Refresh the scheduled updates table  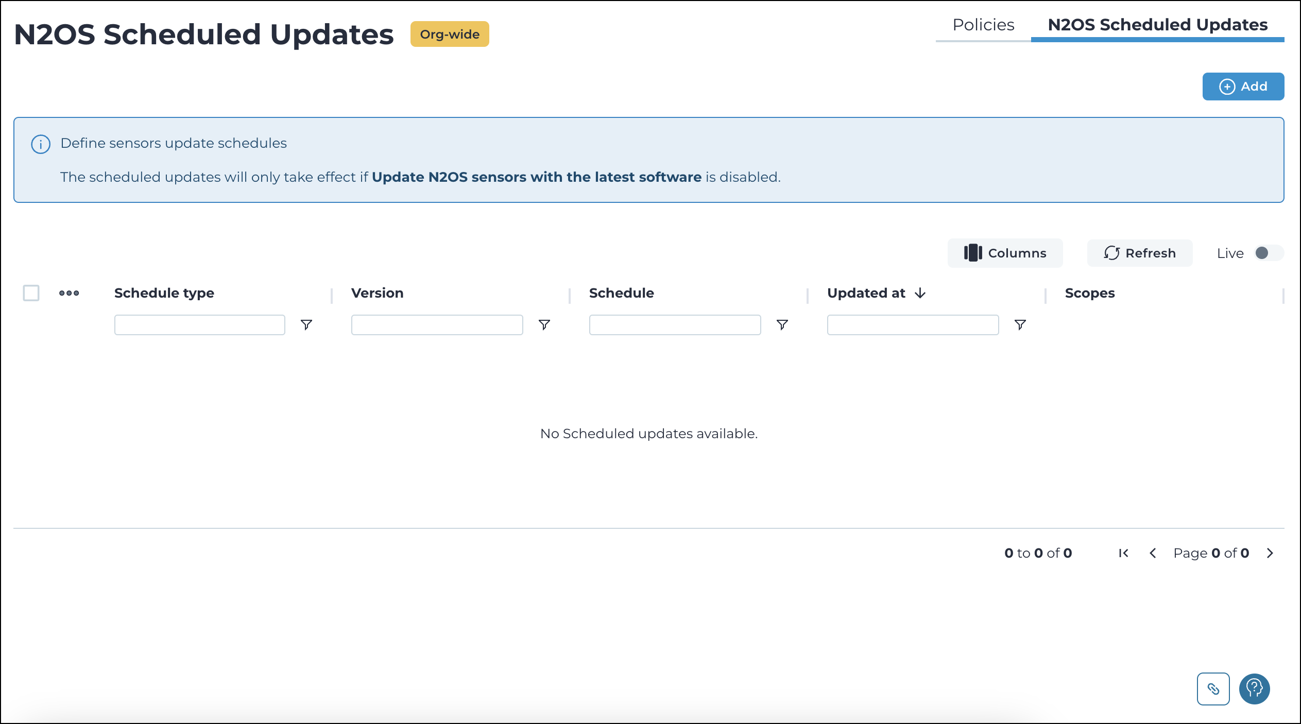click(1140, 253)
